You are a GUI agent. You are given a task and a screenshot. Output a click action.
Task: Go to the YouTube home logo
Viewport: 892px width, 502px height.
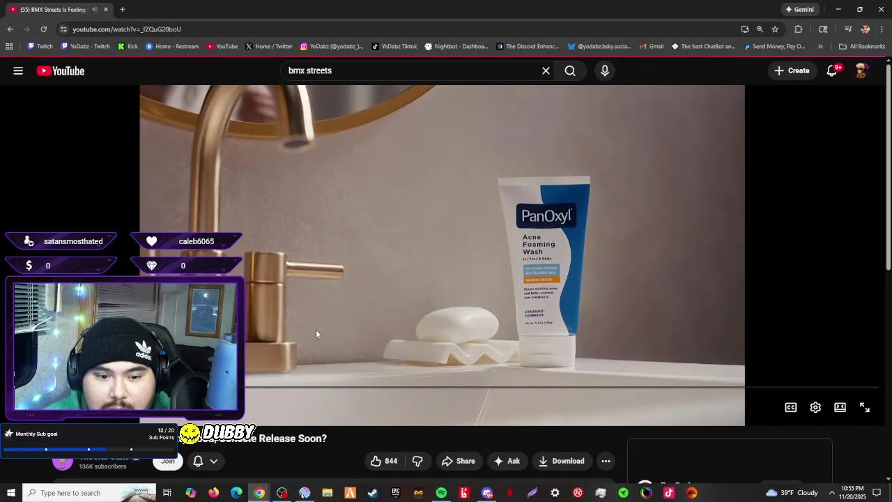[61, 70]
